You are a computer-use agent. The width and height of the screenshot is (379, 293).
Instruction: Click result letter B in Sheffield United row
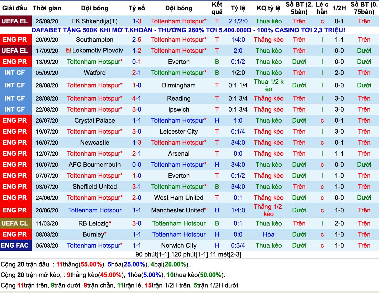217,187
